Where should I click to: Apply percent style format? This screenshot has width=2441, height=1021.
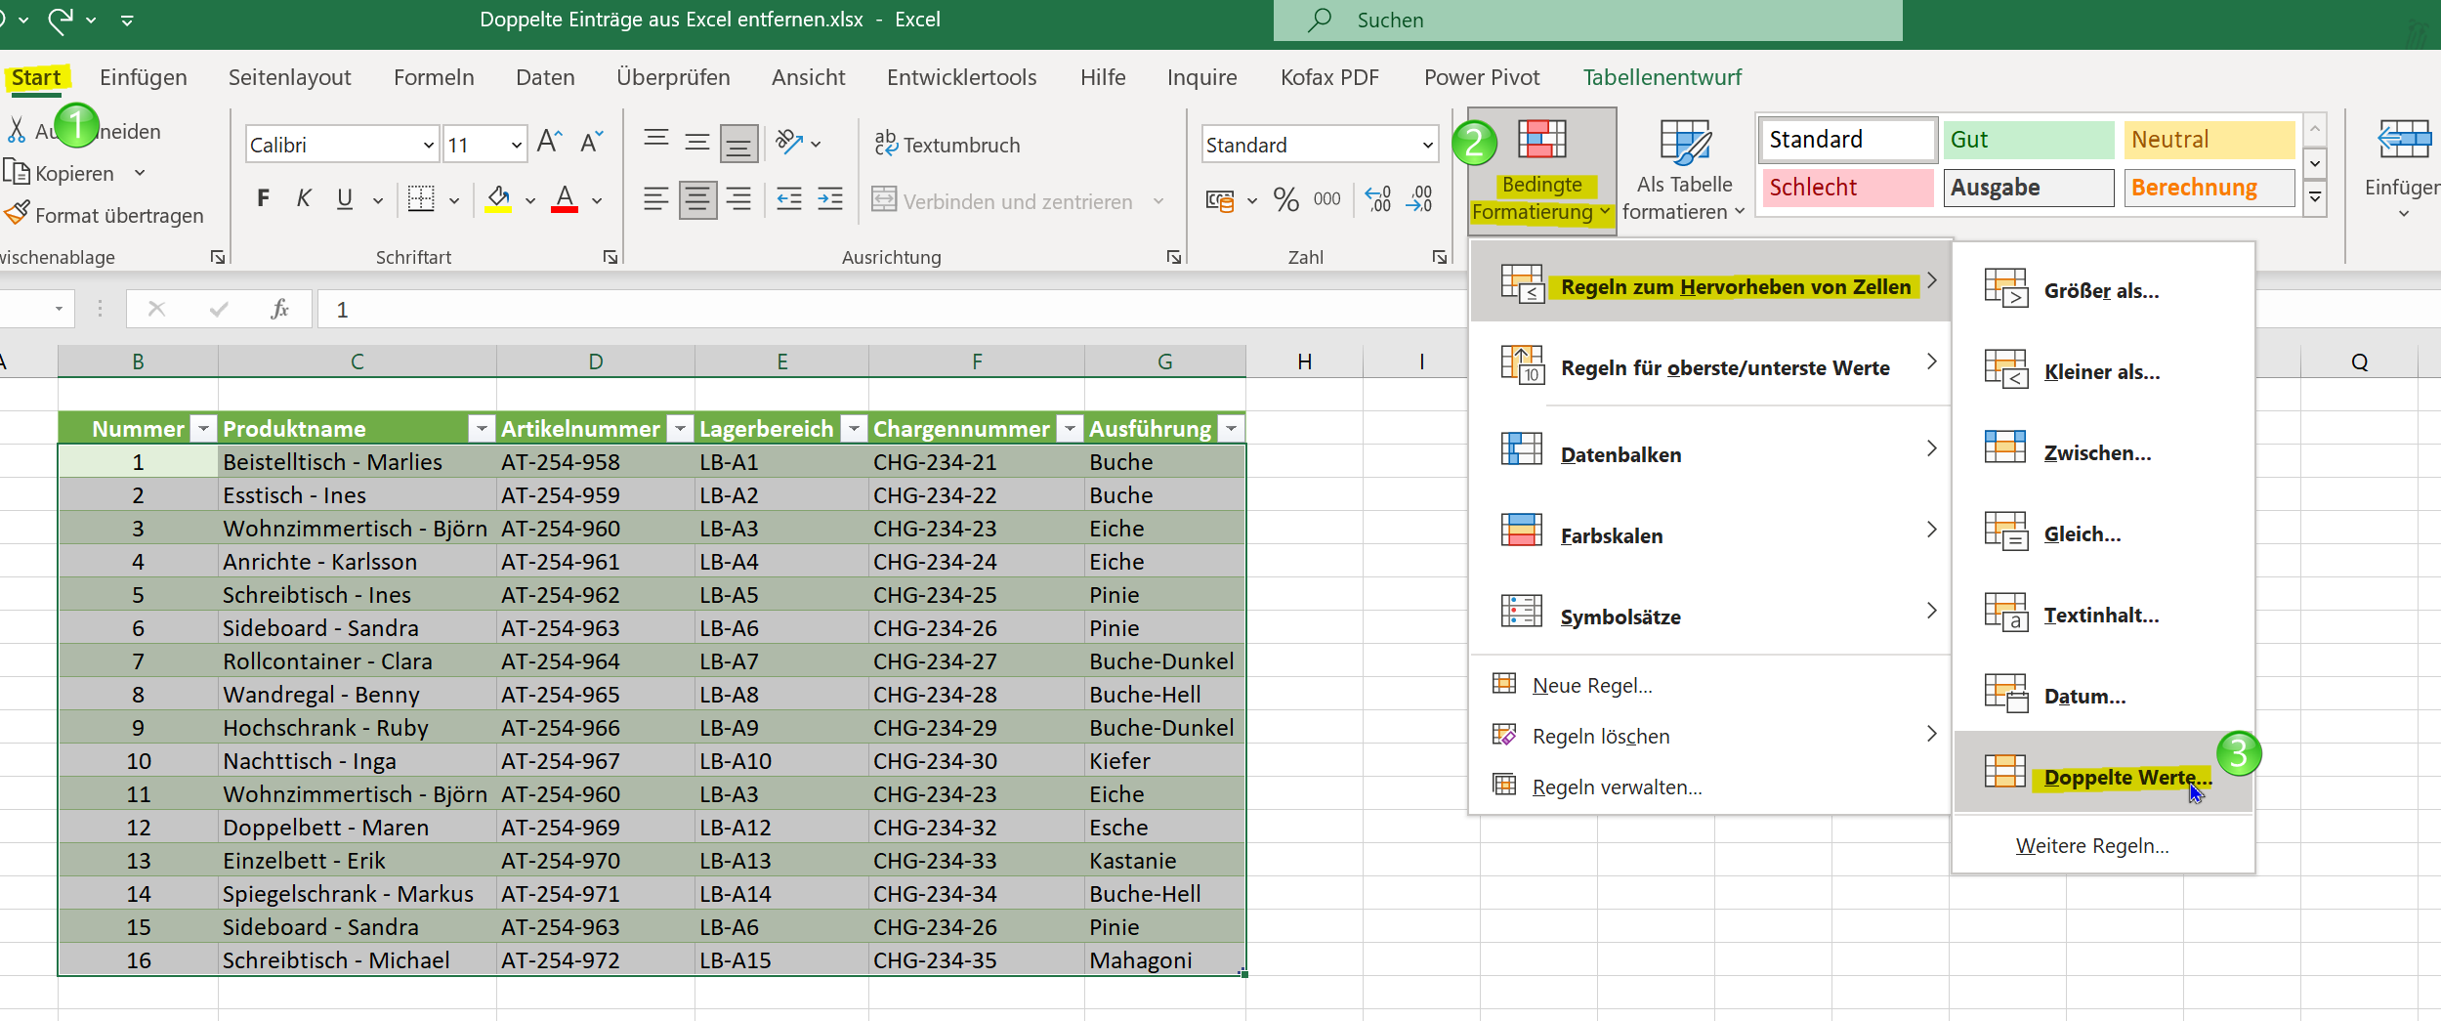click(1286, 201)
